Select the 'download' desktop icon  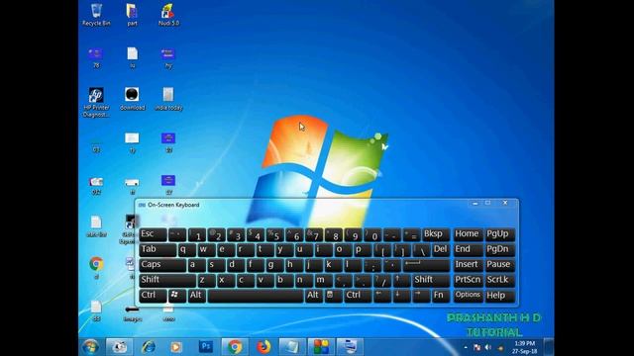pos(132,99)
